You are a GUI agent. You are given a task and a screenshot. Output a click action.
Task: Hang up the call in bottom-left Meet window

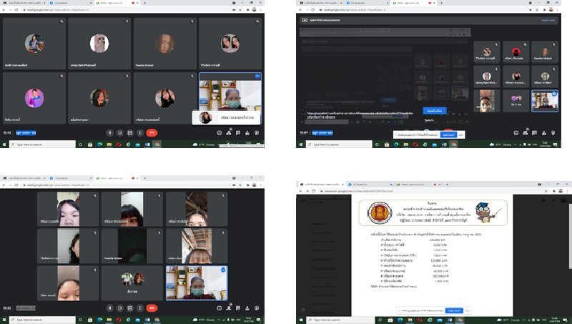pyautogui.click(x=152, y=308)
